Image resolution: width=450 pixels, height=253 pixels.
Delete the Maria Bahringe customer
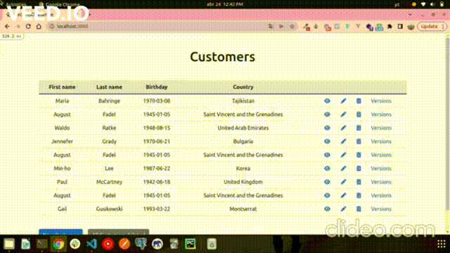359,101
